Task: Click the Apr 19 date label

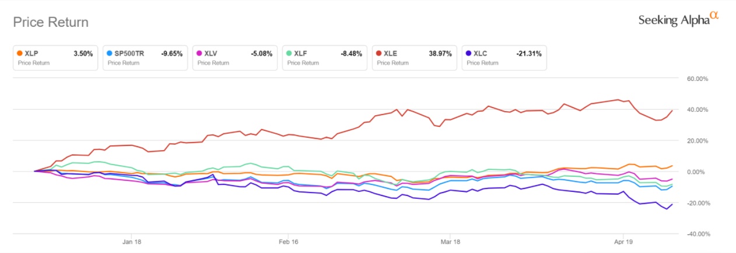Action: [x=624, y=241]
